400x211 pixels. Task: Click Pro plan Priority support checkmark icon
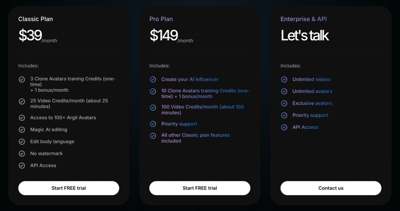click(x=153, y=124)
